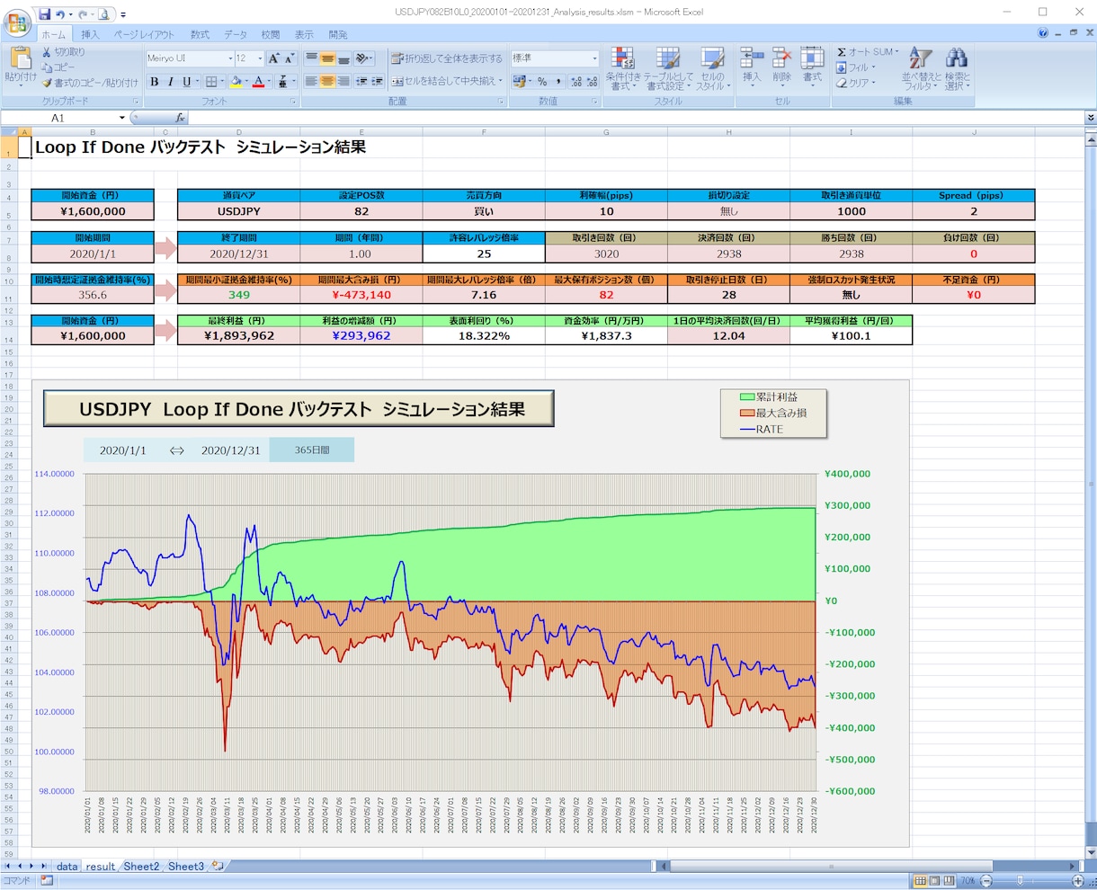Click the Paste (貼り付け) icon

pos(21,58)
